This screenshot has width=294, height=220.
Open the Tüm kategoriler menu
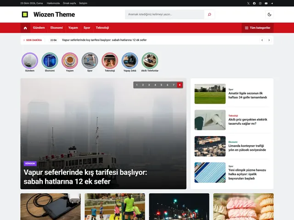258,28
